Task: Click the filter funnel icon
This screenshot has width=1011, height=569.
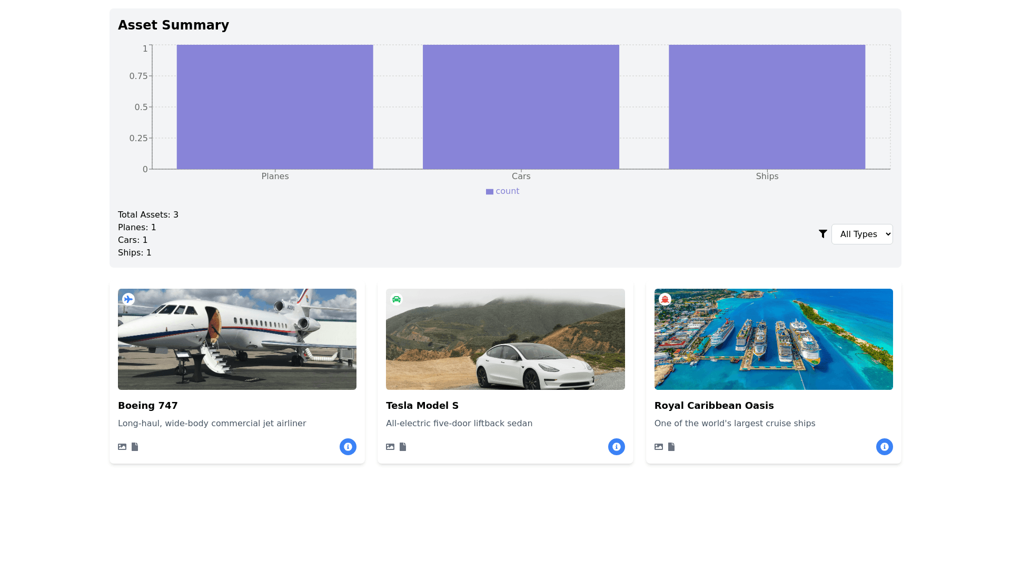Action: coord(823,234)
